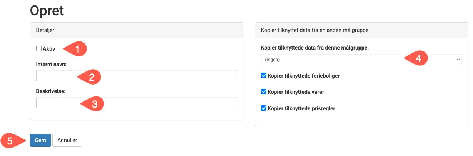
Task: Click the Kopier tilknyttet data panel header
Action: pos(361,30)
